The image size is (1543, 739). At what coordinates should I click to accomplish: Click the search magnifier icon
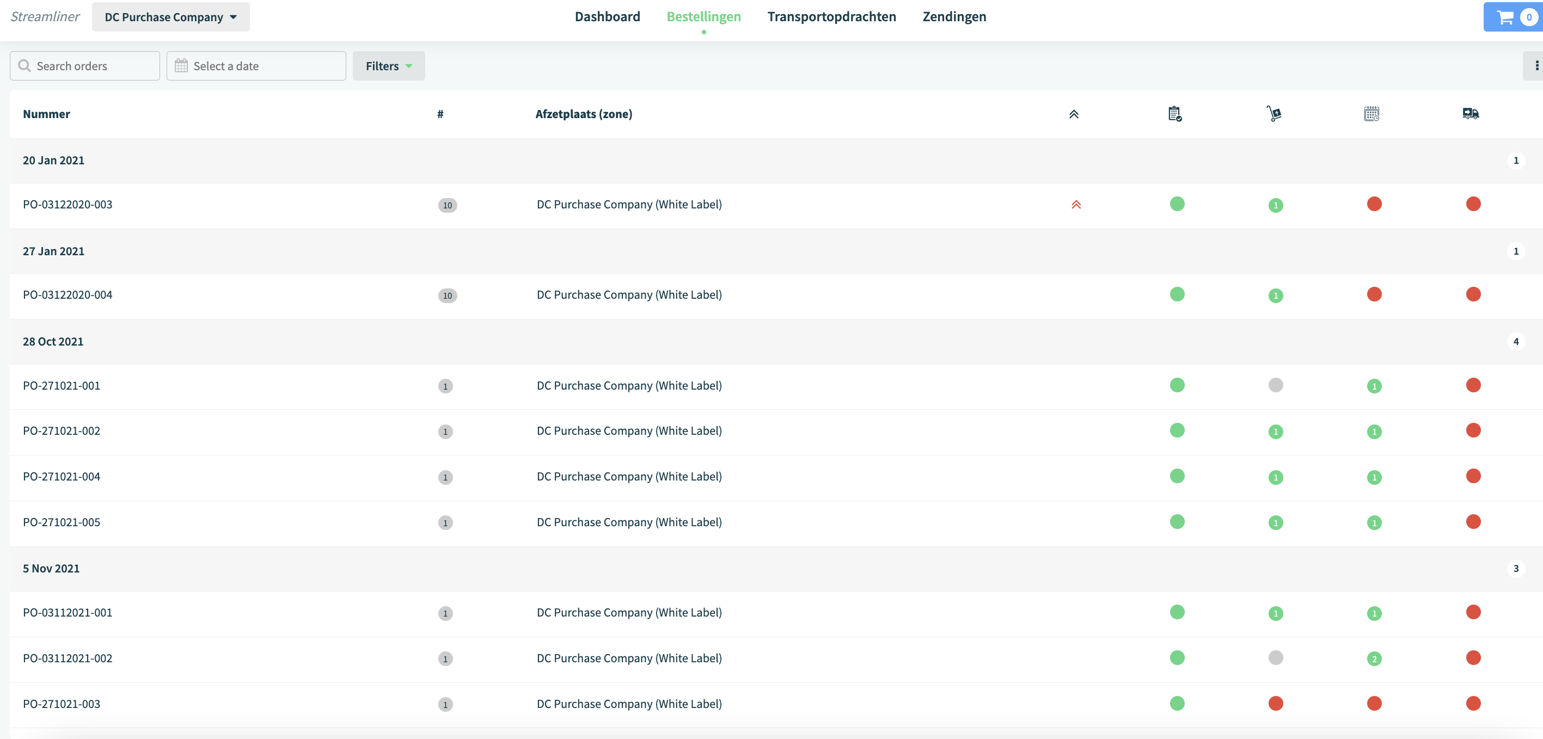tap(25, 66)
